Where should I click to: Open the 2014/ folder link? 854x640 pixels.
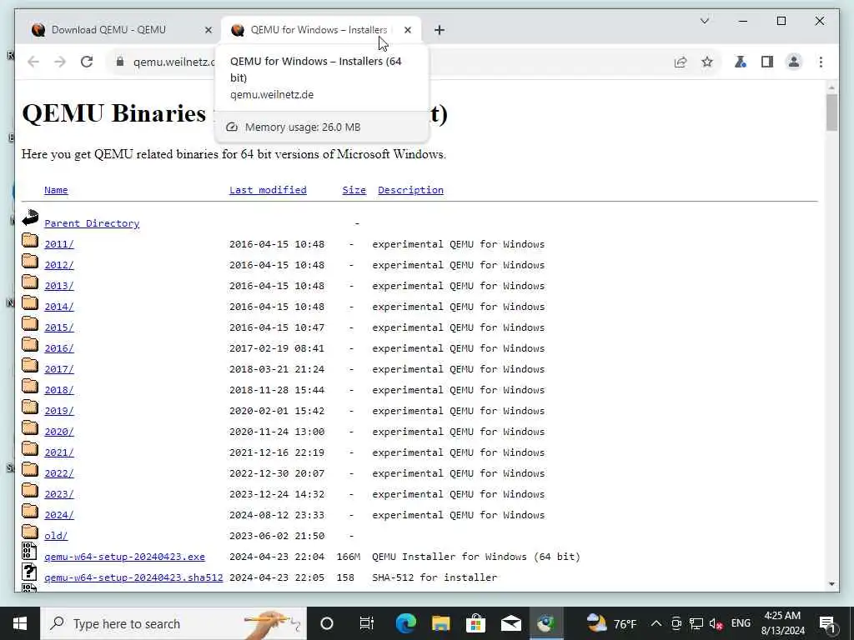(59, 307)
